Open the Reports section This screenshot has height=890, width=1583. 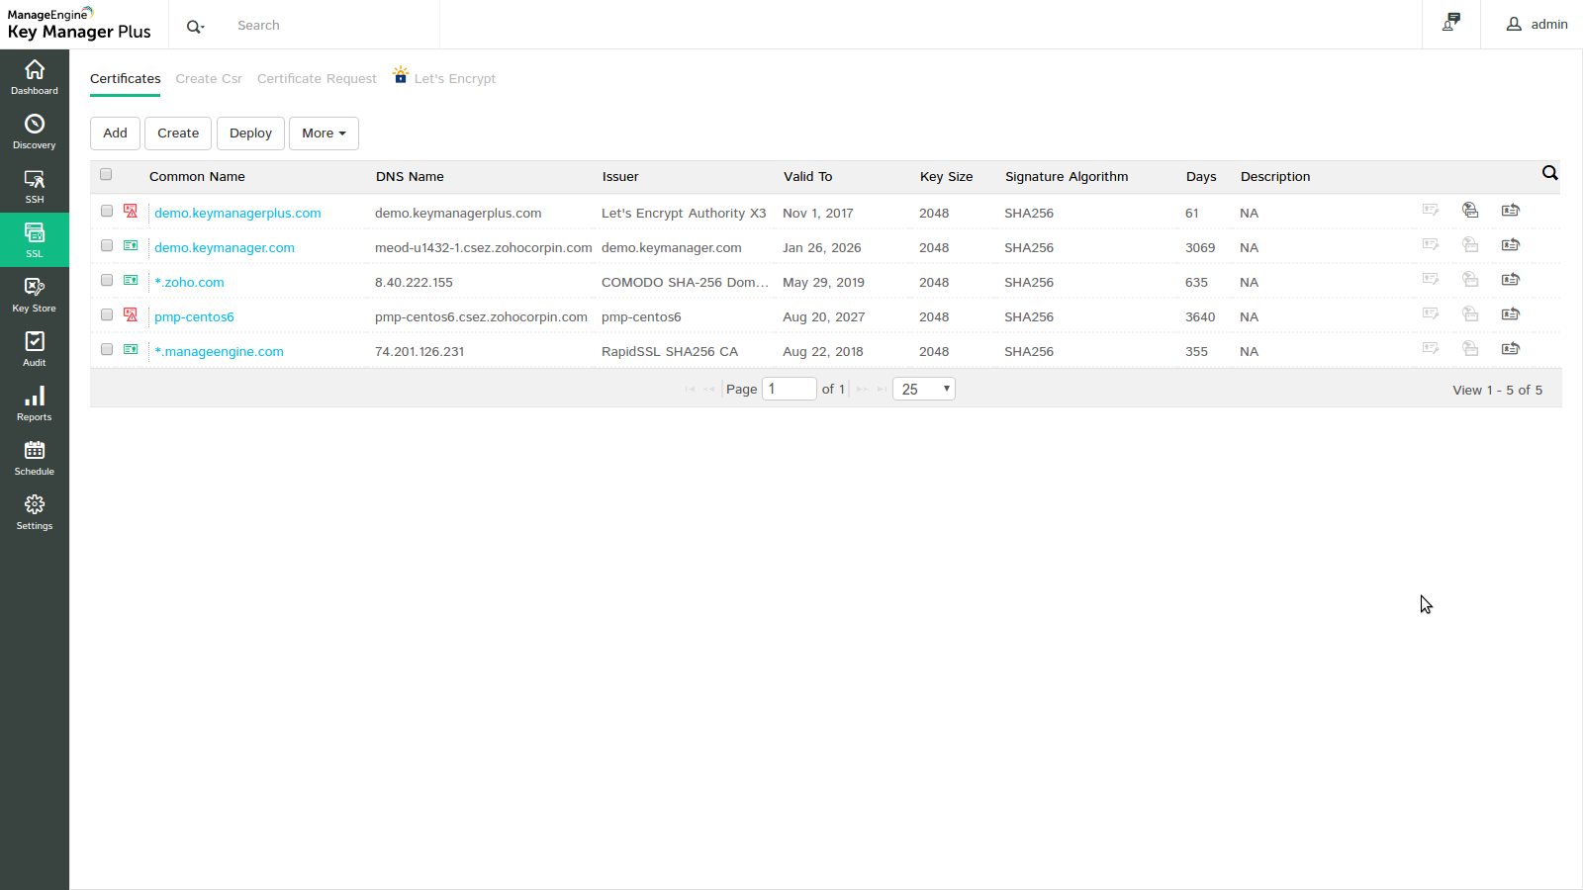pyautogui.click(x=35, y=403)
